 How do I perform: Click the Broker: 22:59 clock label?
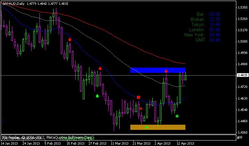(x=205, y=19)
